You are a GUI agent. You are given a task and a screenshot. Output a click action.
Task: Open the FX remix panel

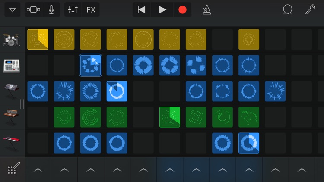(x=91, y=9)
